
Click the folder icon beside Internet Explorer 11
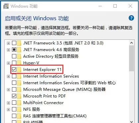click(x=19, y=70)
